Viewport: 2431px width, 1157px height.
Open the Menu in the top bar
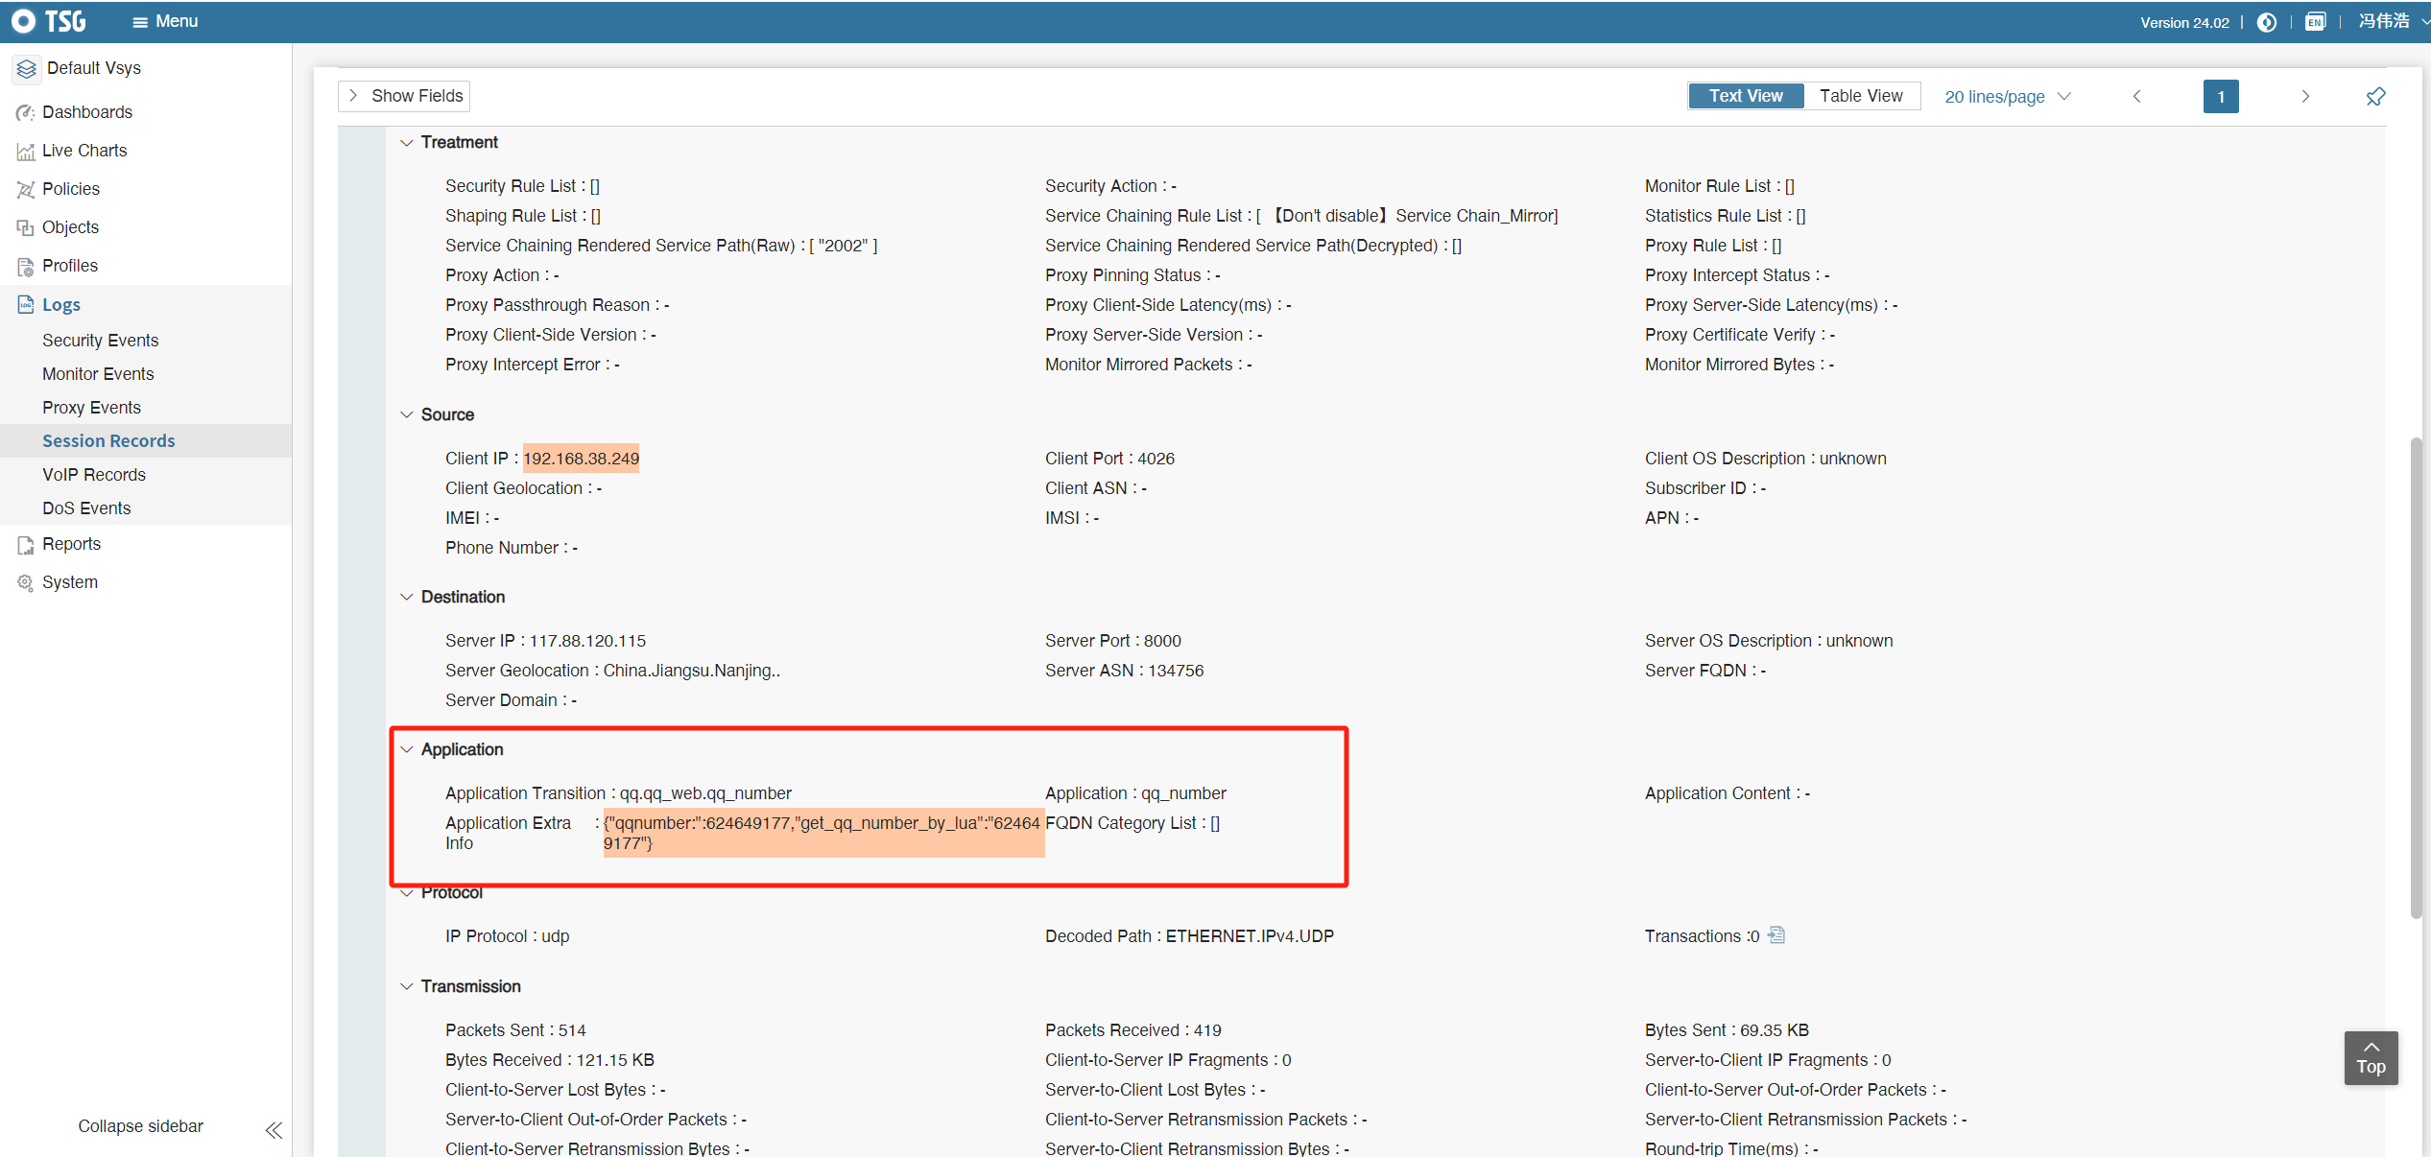165,21
